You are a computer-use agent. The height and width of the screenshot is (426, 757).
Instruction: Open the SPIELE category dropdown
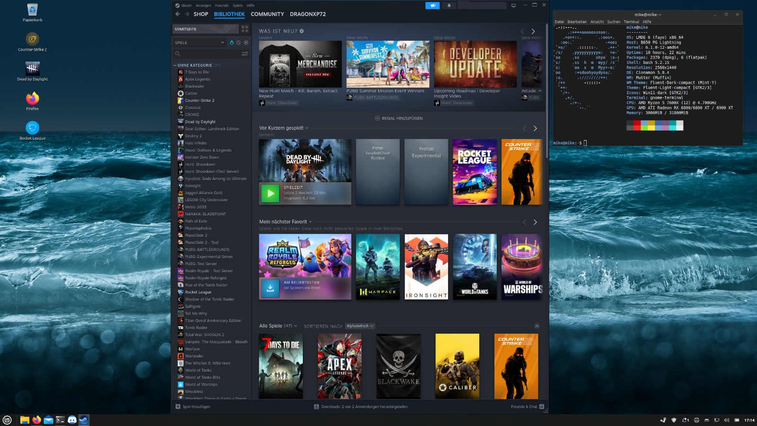[200, 43]
